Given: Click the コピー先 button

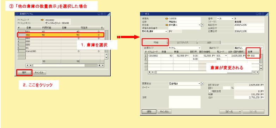Looking at the screenshot, I should (x=253, y=111).
